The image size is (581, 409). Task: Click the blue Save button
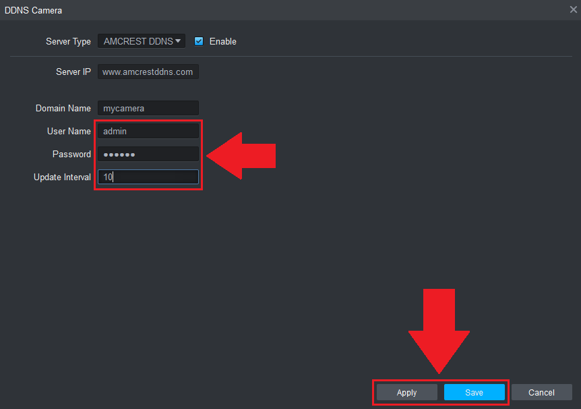pos(474,392)
